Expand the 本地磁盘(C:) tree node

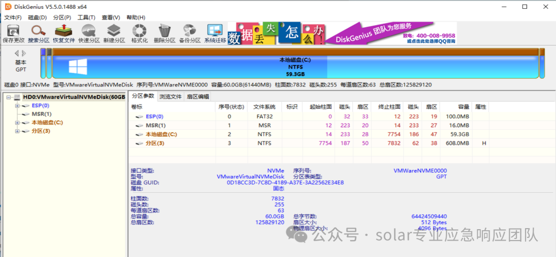(x=17, y=123)
